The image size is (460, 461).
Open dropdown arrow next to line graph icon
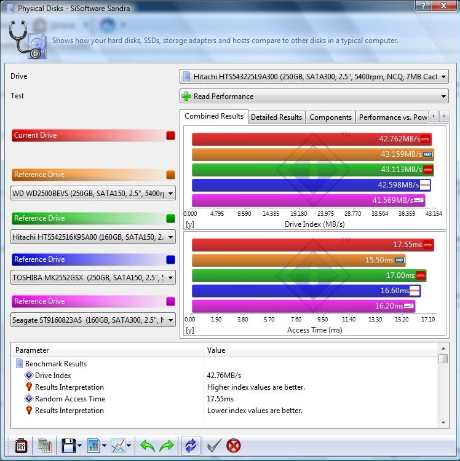coord(129,446)
